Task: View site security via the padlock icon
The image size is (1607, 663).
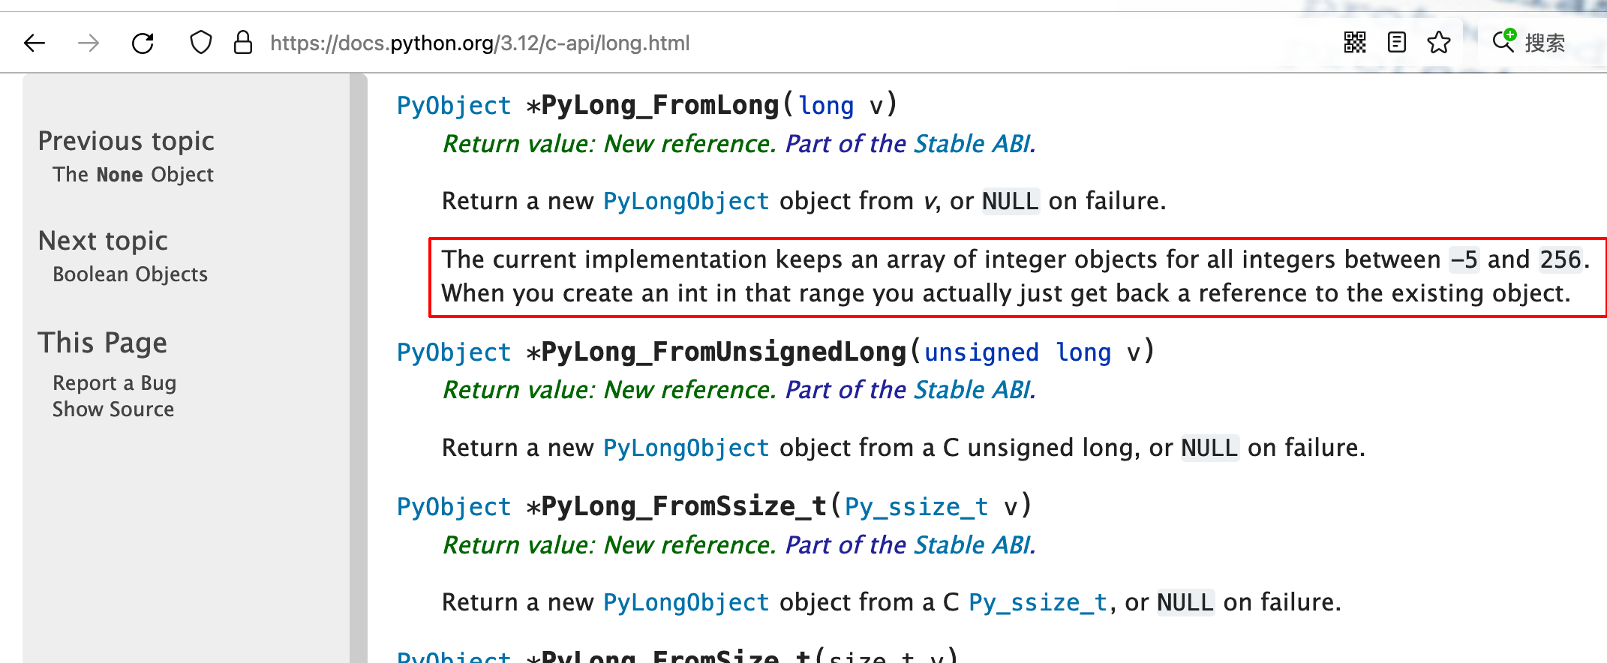Action: tap(242, 43)
